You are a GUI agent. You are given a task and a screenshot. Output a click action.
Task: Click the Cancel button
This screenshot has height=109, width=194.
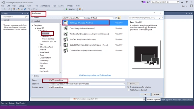[x=157, y=94]
